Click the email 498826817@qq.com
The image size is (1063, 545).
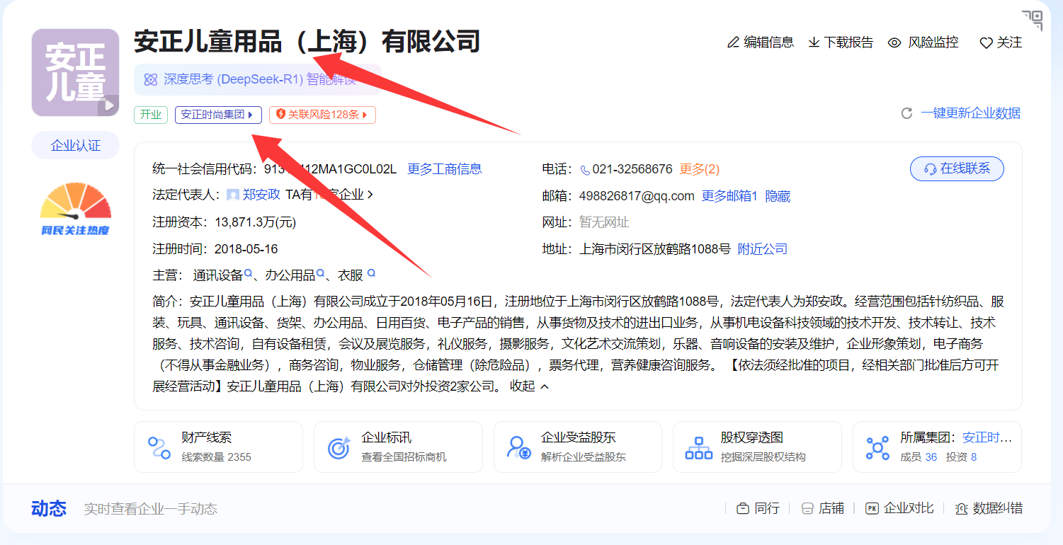click(637, 196)
